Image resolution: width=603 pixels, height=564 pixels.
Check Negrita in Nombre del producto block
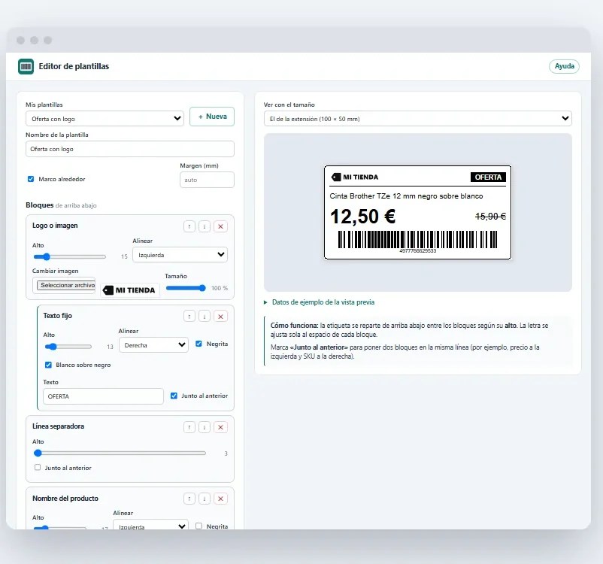(198, 526)
